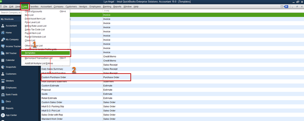Open the Favorites menu
The height and width of the screenshot is (121, 304).
[34, 7]
